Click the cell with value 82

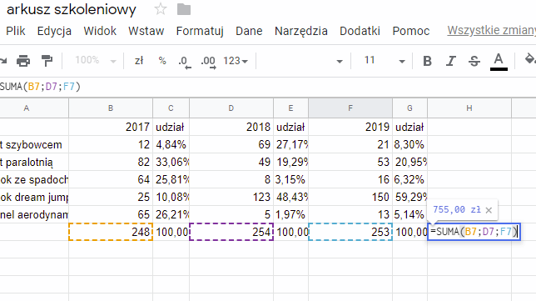(111, 162)
